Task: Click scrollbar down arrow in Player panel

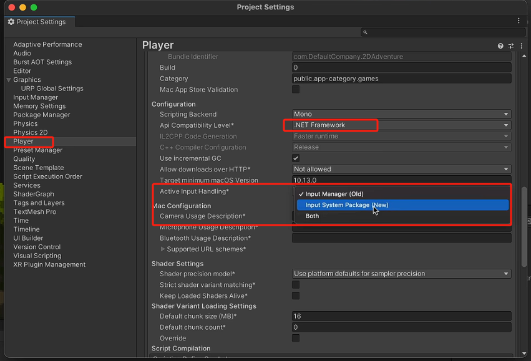Action: 524,354
